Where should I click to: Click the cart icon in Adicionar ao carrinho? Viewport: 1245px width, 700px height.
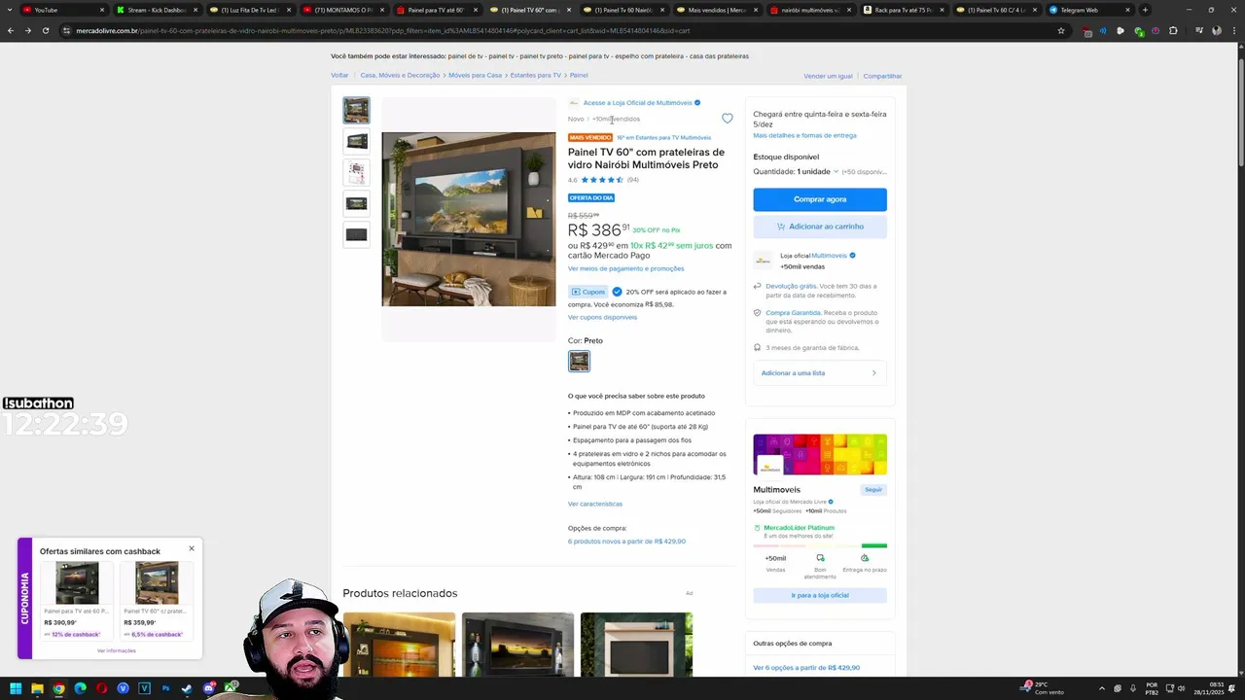coord(781,227)
